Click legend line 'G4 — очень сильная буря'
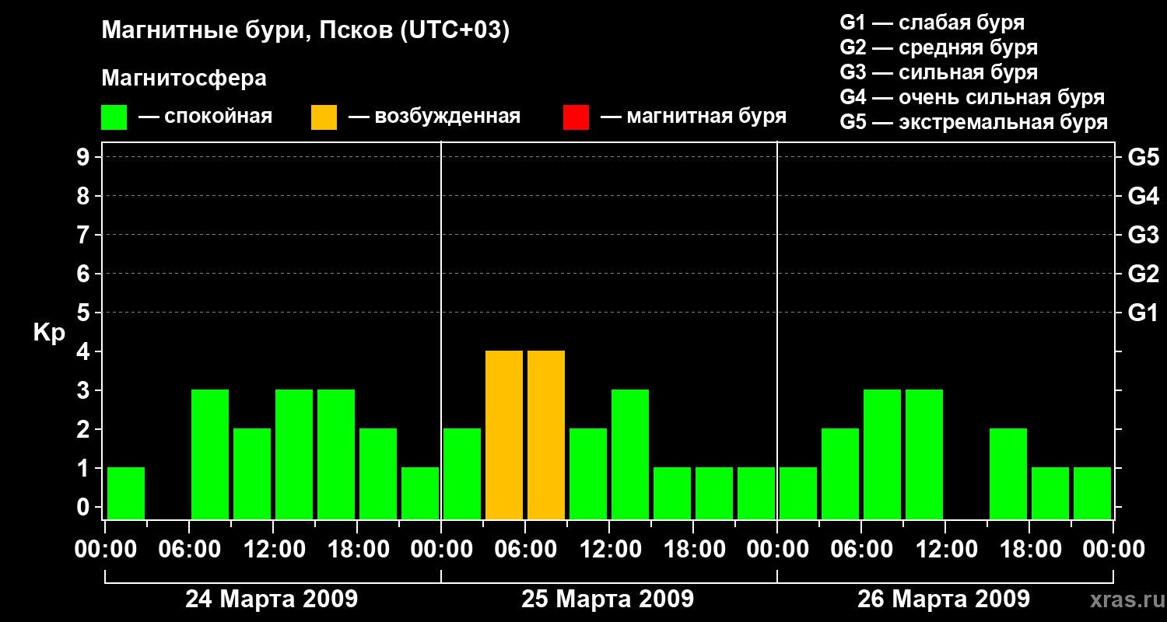The image size is (1167, 622). tap(972, 97)
